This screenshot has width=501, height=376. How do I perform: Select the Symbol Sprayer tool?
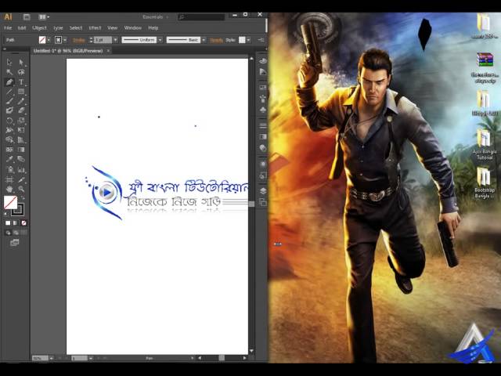9,169
